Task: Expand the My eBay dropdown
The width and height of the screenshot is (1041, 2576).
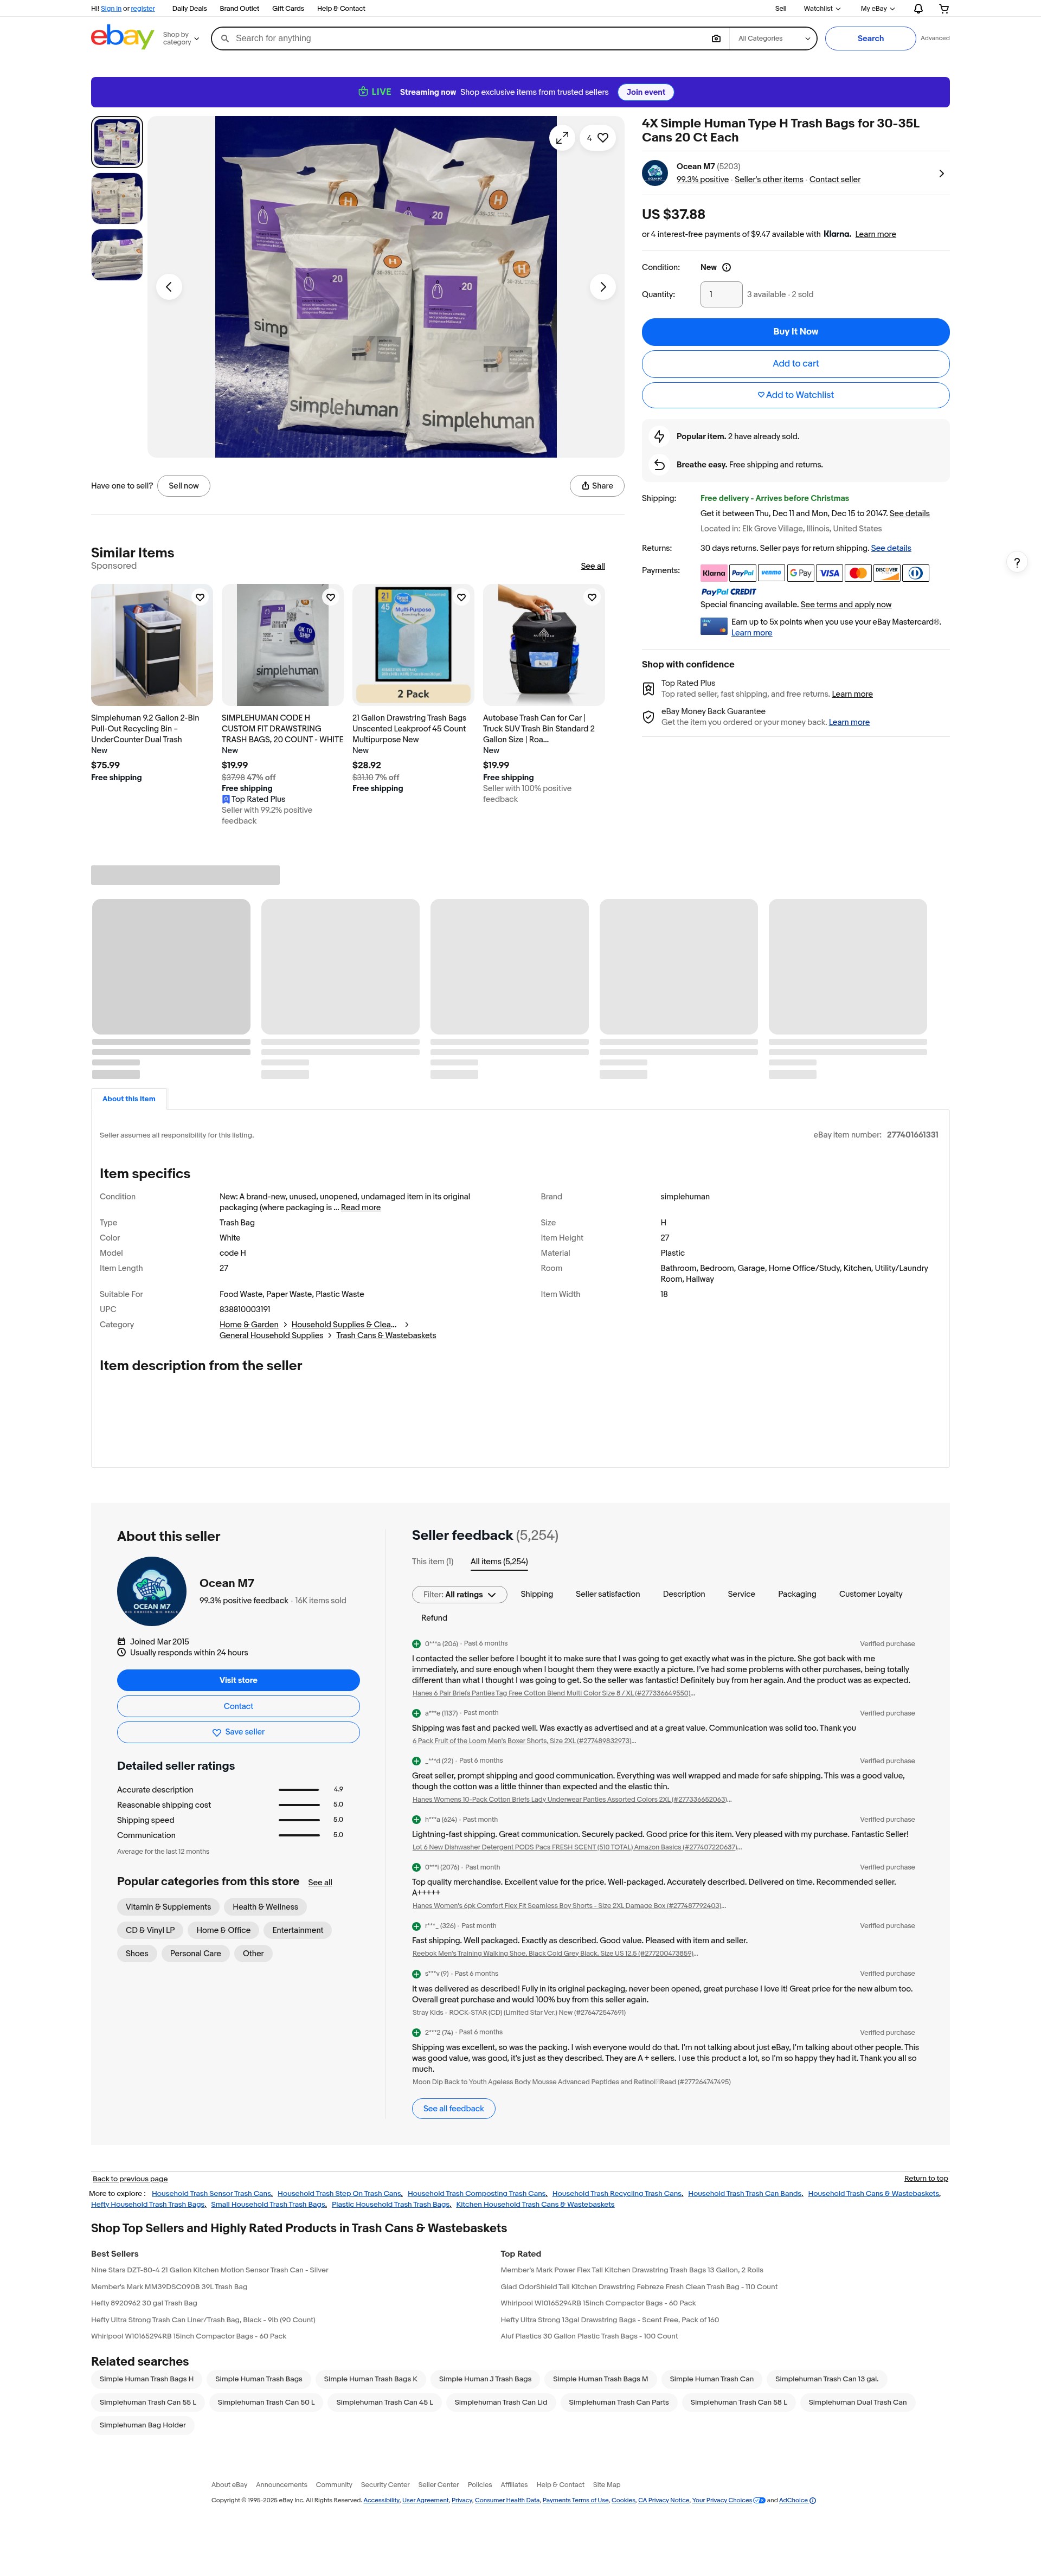Action: (x=878, y=9)
